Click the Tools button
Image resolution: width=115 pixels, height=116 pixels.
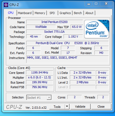[57, 107]
